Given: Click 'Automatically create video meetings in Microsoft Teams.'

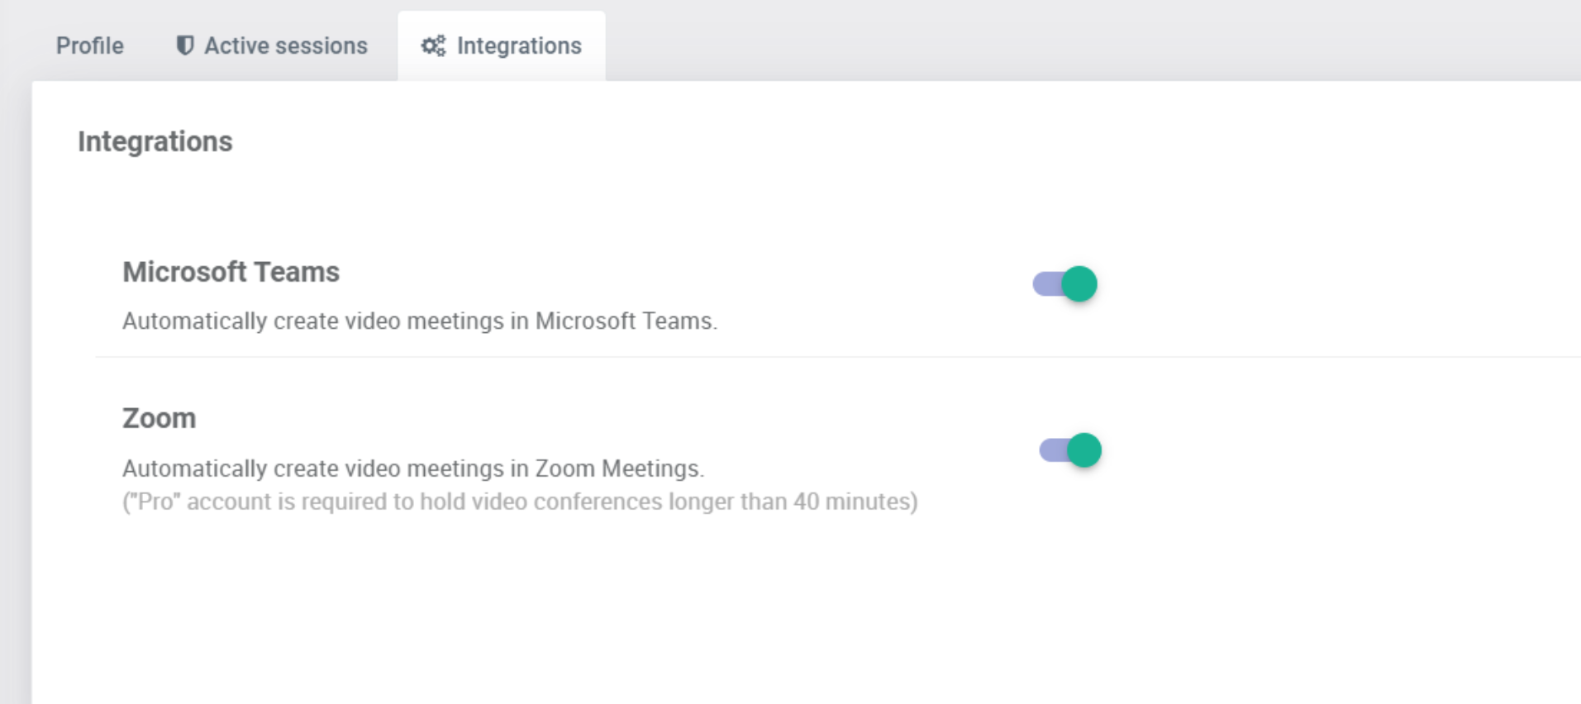Looking at the screenshot, I should [x=420, y=321].
